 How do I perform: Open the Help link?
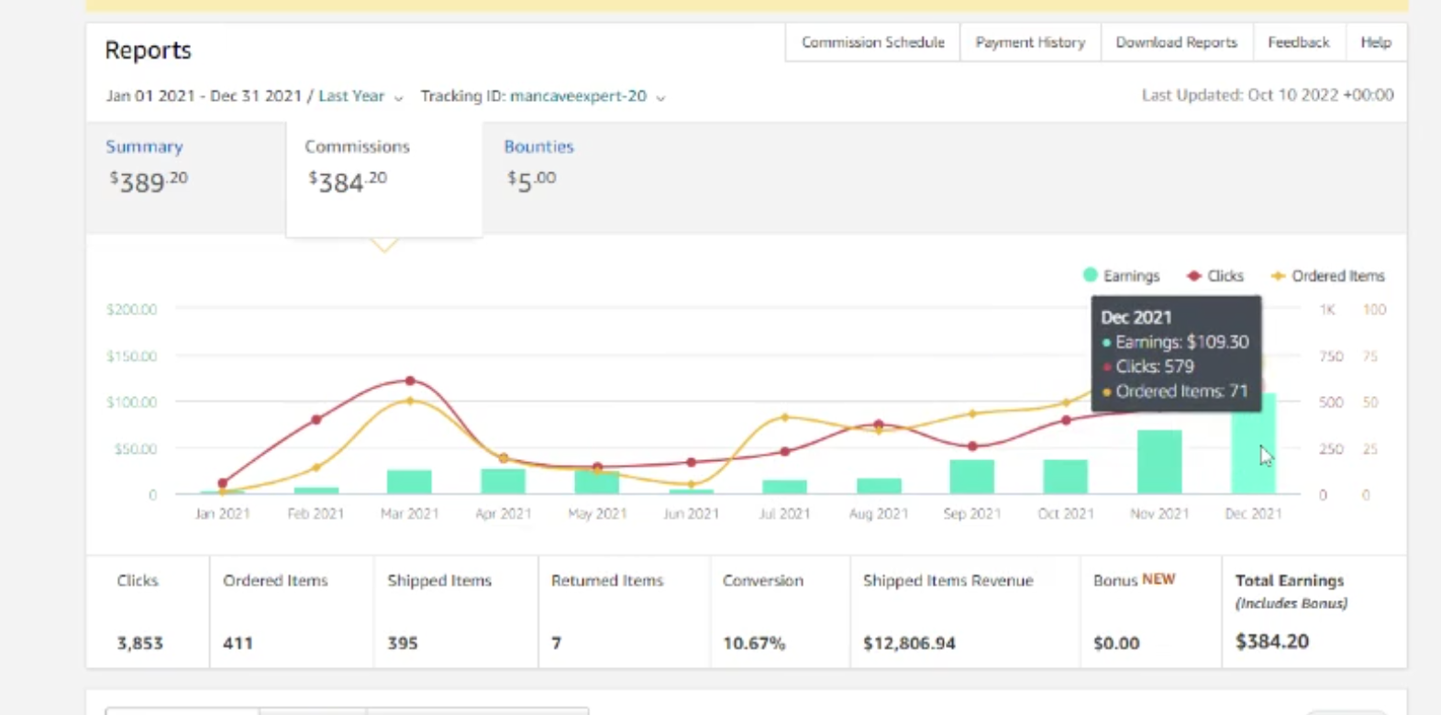click(x=1375, y=42)
